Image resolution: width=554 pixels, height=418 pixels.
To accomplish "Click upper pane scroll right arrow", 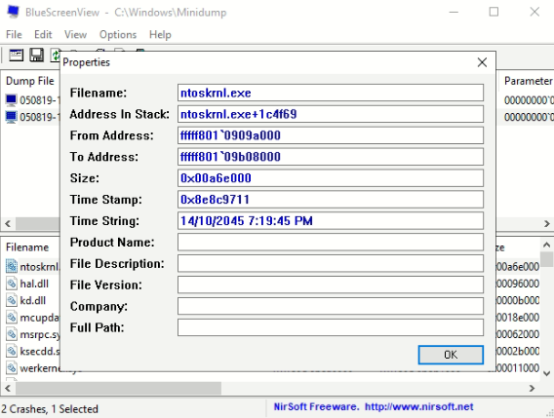I will [546, 223].
